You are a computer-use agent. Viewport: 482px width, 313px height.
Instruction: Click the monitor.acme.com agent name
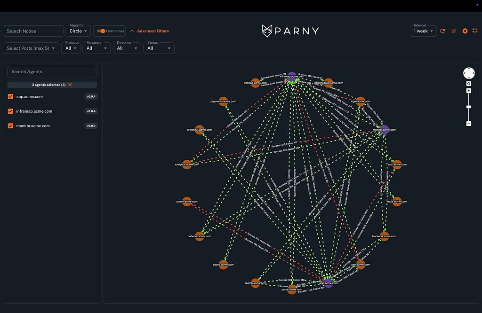click(x=33, y=126)
